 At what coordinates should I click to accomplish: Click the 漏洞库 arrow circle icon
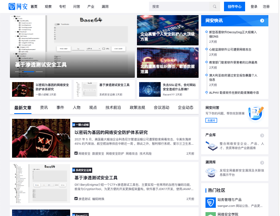[x=262, y=162]
